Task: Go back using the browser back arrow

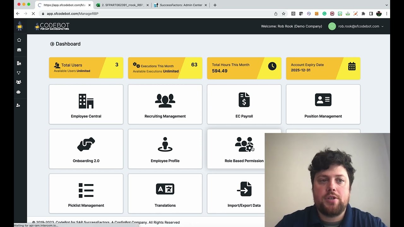Action: (x=18, y=14)
